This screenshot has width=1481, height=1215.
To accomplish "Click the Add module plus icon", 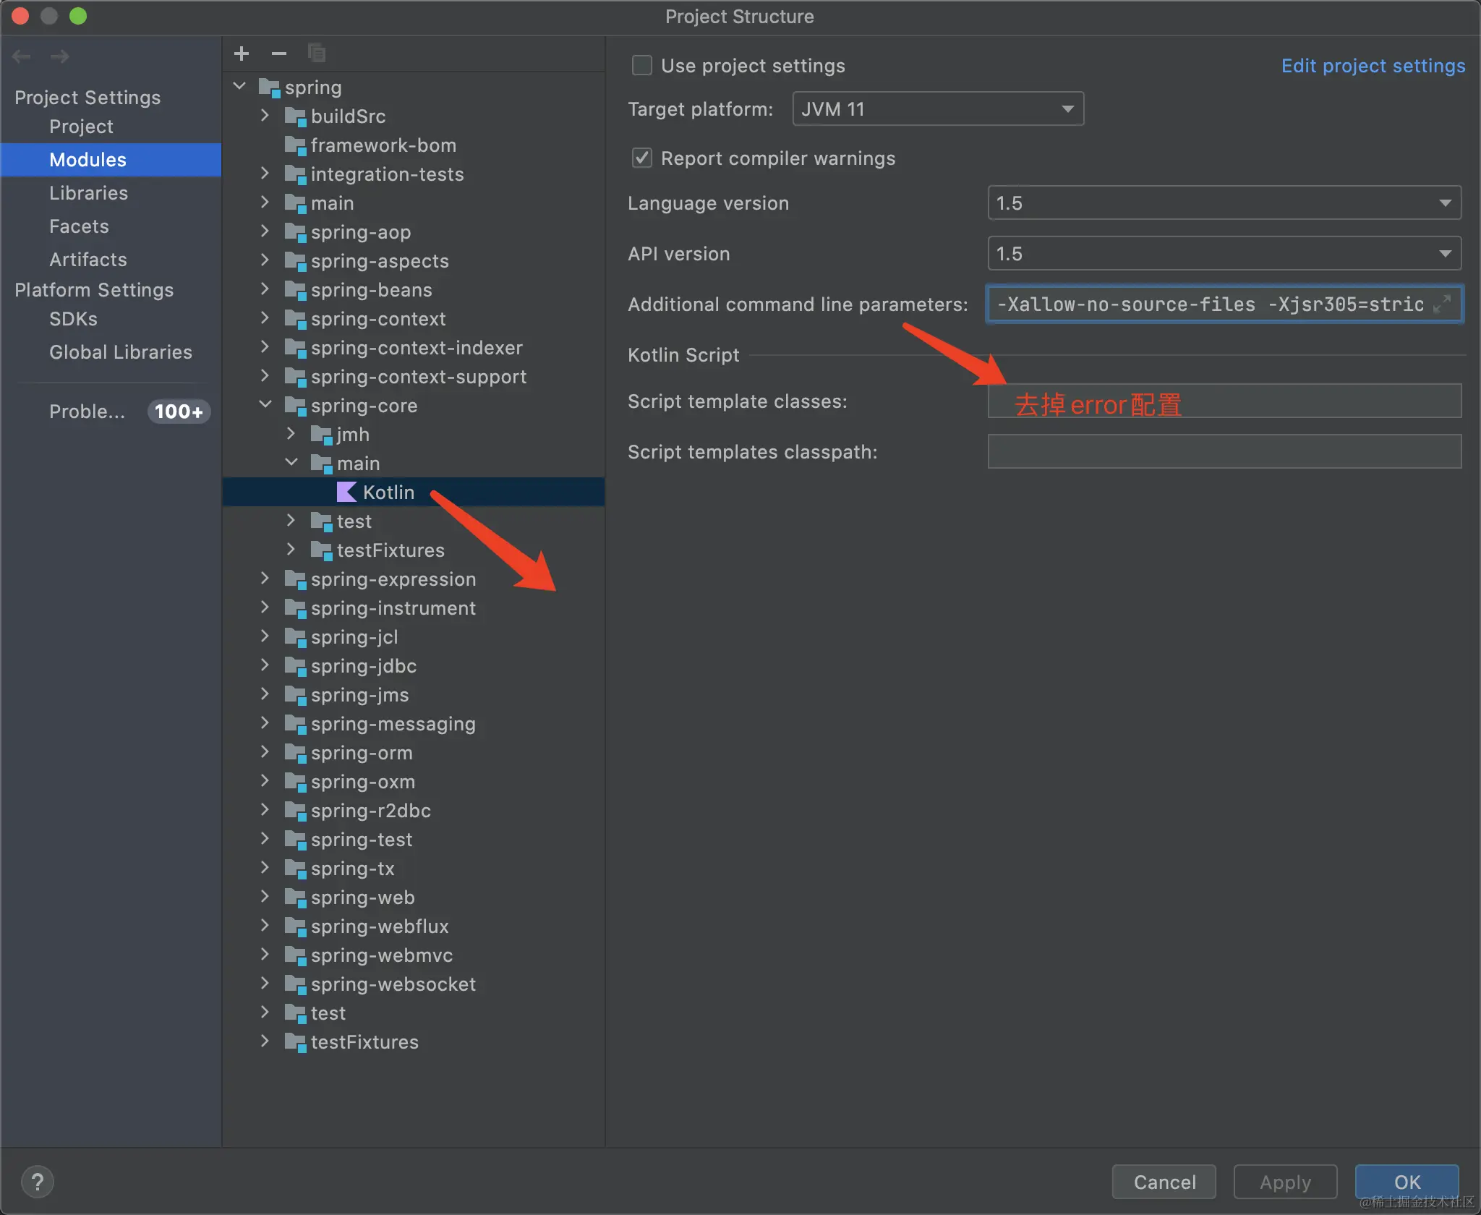I will point(242,54).
